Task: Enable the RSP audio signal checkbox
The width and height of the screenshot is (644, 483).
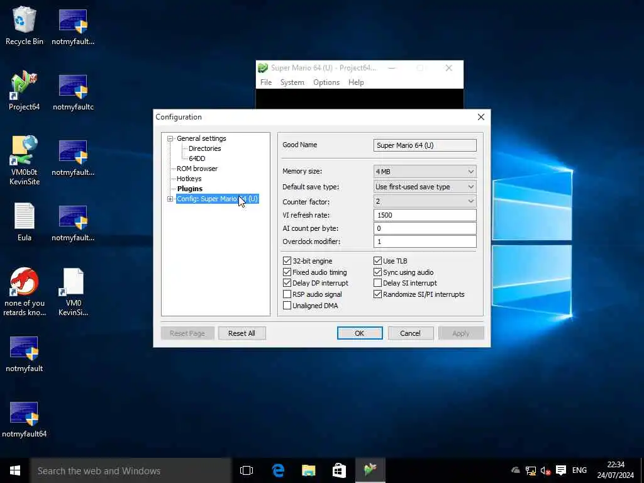Action: coord(287,294)
